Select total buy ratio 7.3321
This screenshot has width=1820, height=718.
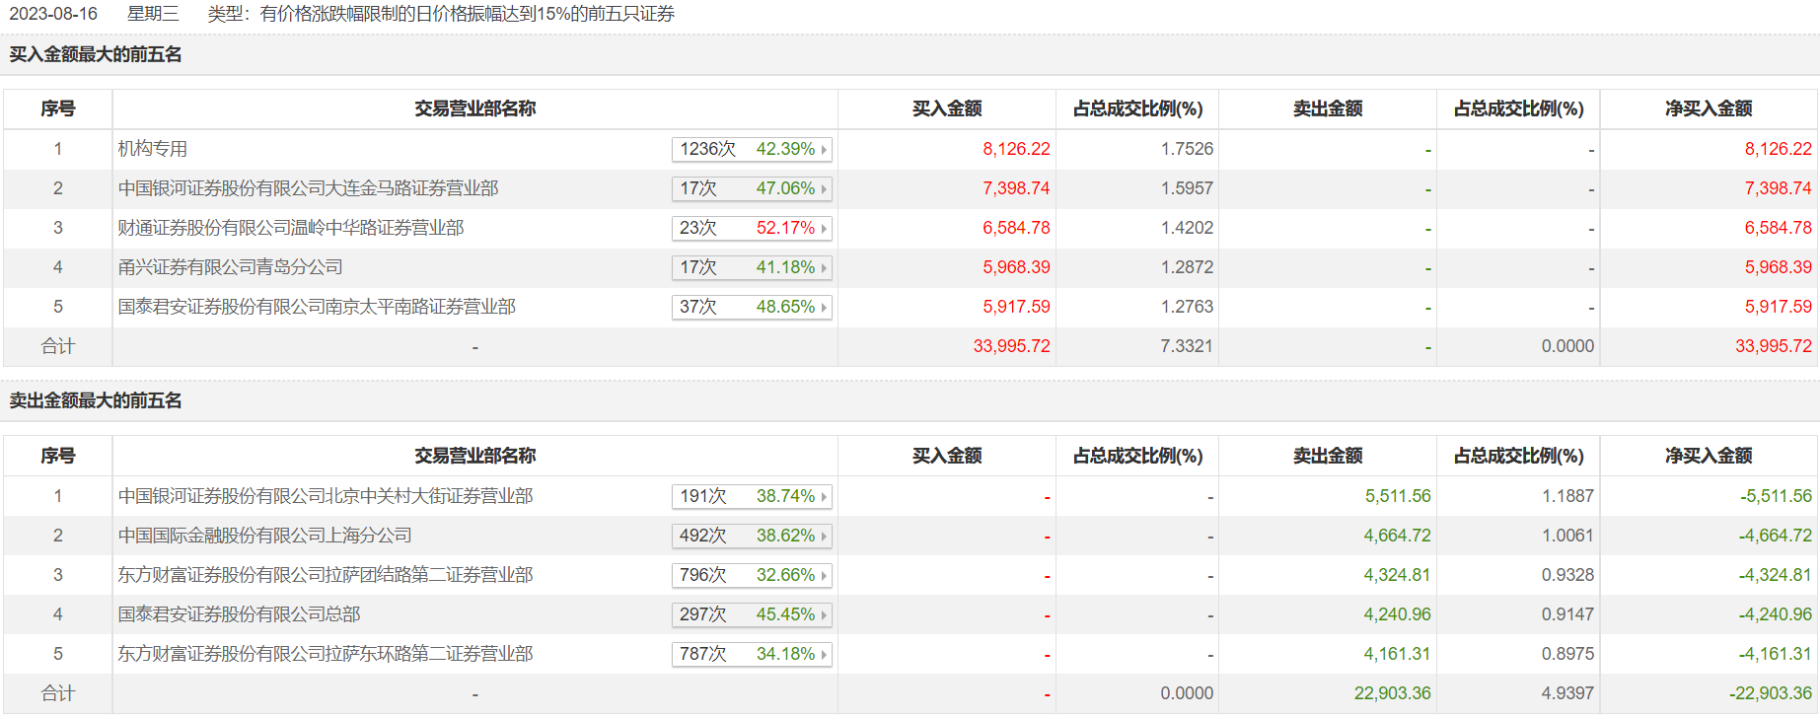click(1187, 346)
